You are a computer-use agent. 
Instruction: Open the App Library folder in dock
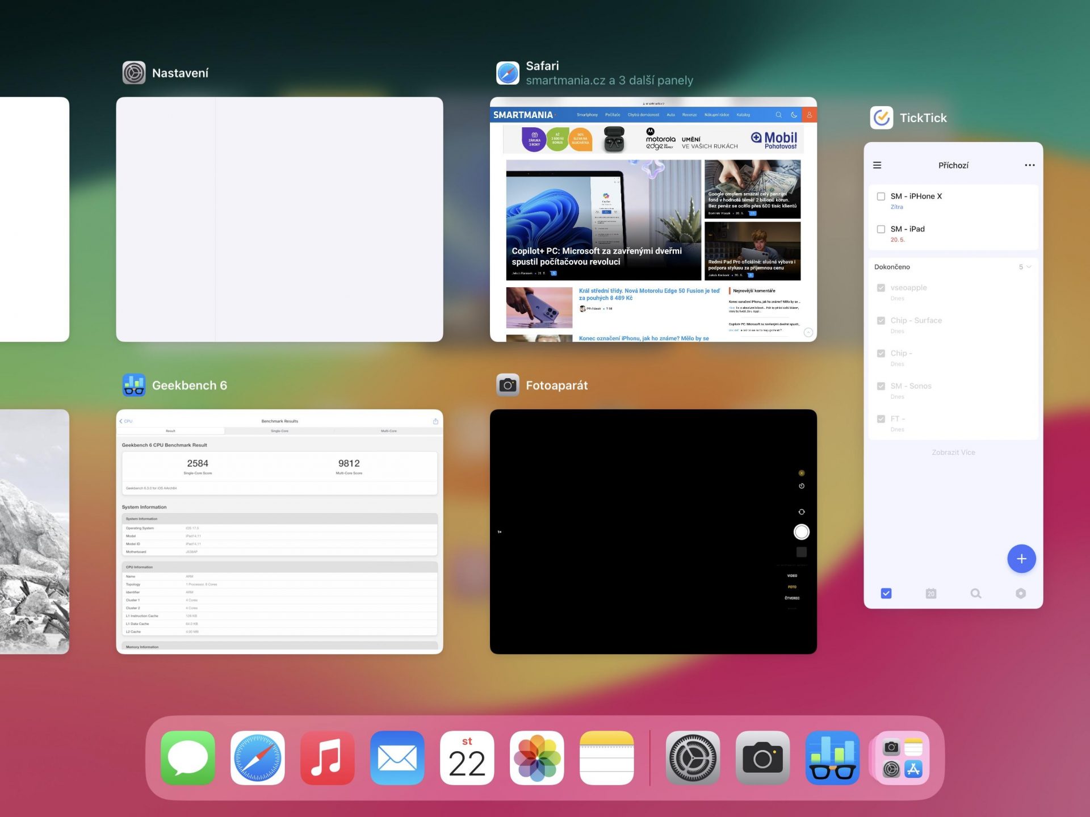coord(902,757)
